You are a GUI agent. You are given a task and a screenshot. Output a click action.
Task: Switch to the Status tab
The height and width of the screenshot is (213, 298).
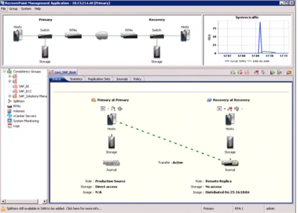coord(56,79)
